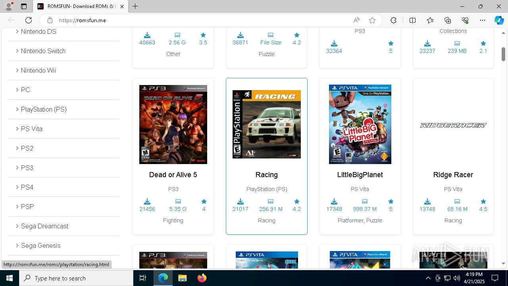Click the Fighting genre link
This screenshot has height=286, width=508.
(x=173, y=220)
